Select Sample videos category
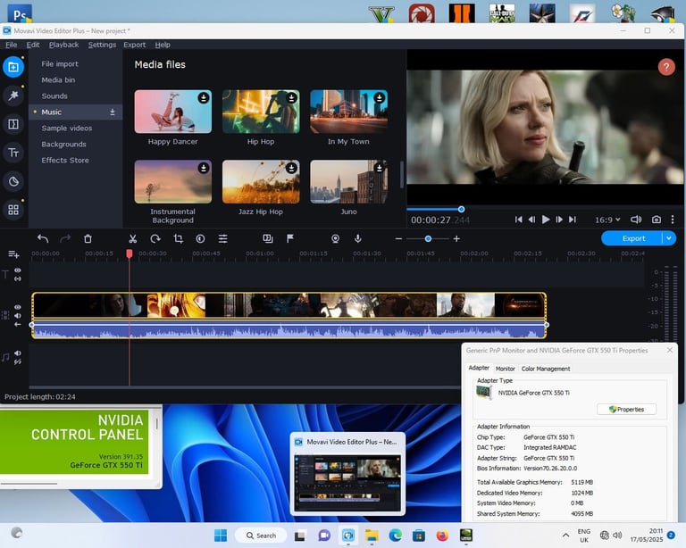 (66, 128)
